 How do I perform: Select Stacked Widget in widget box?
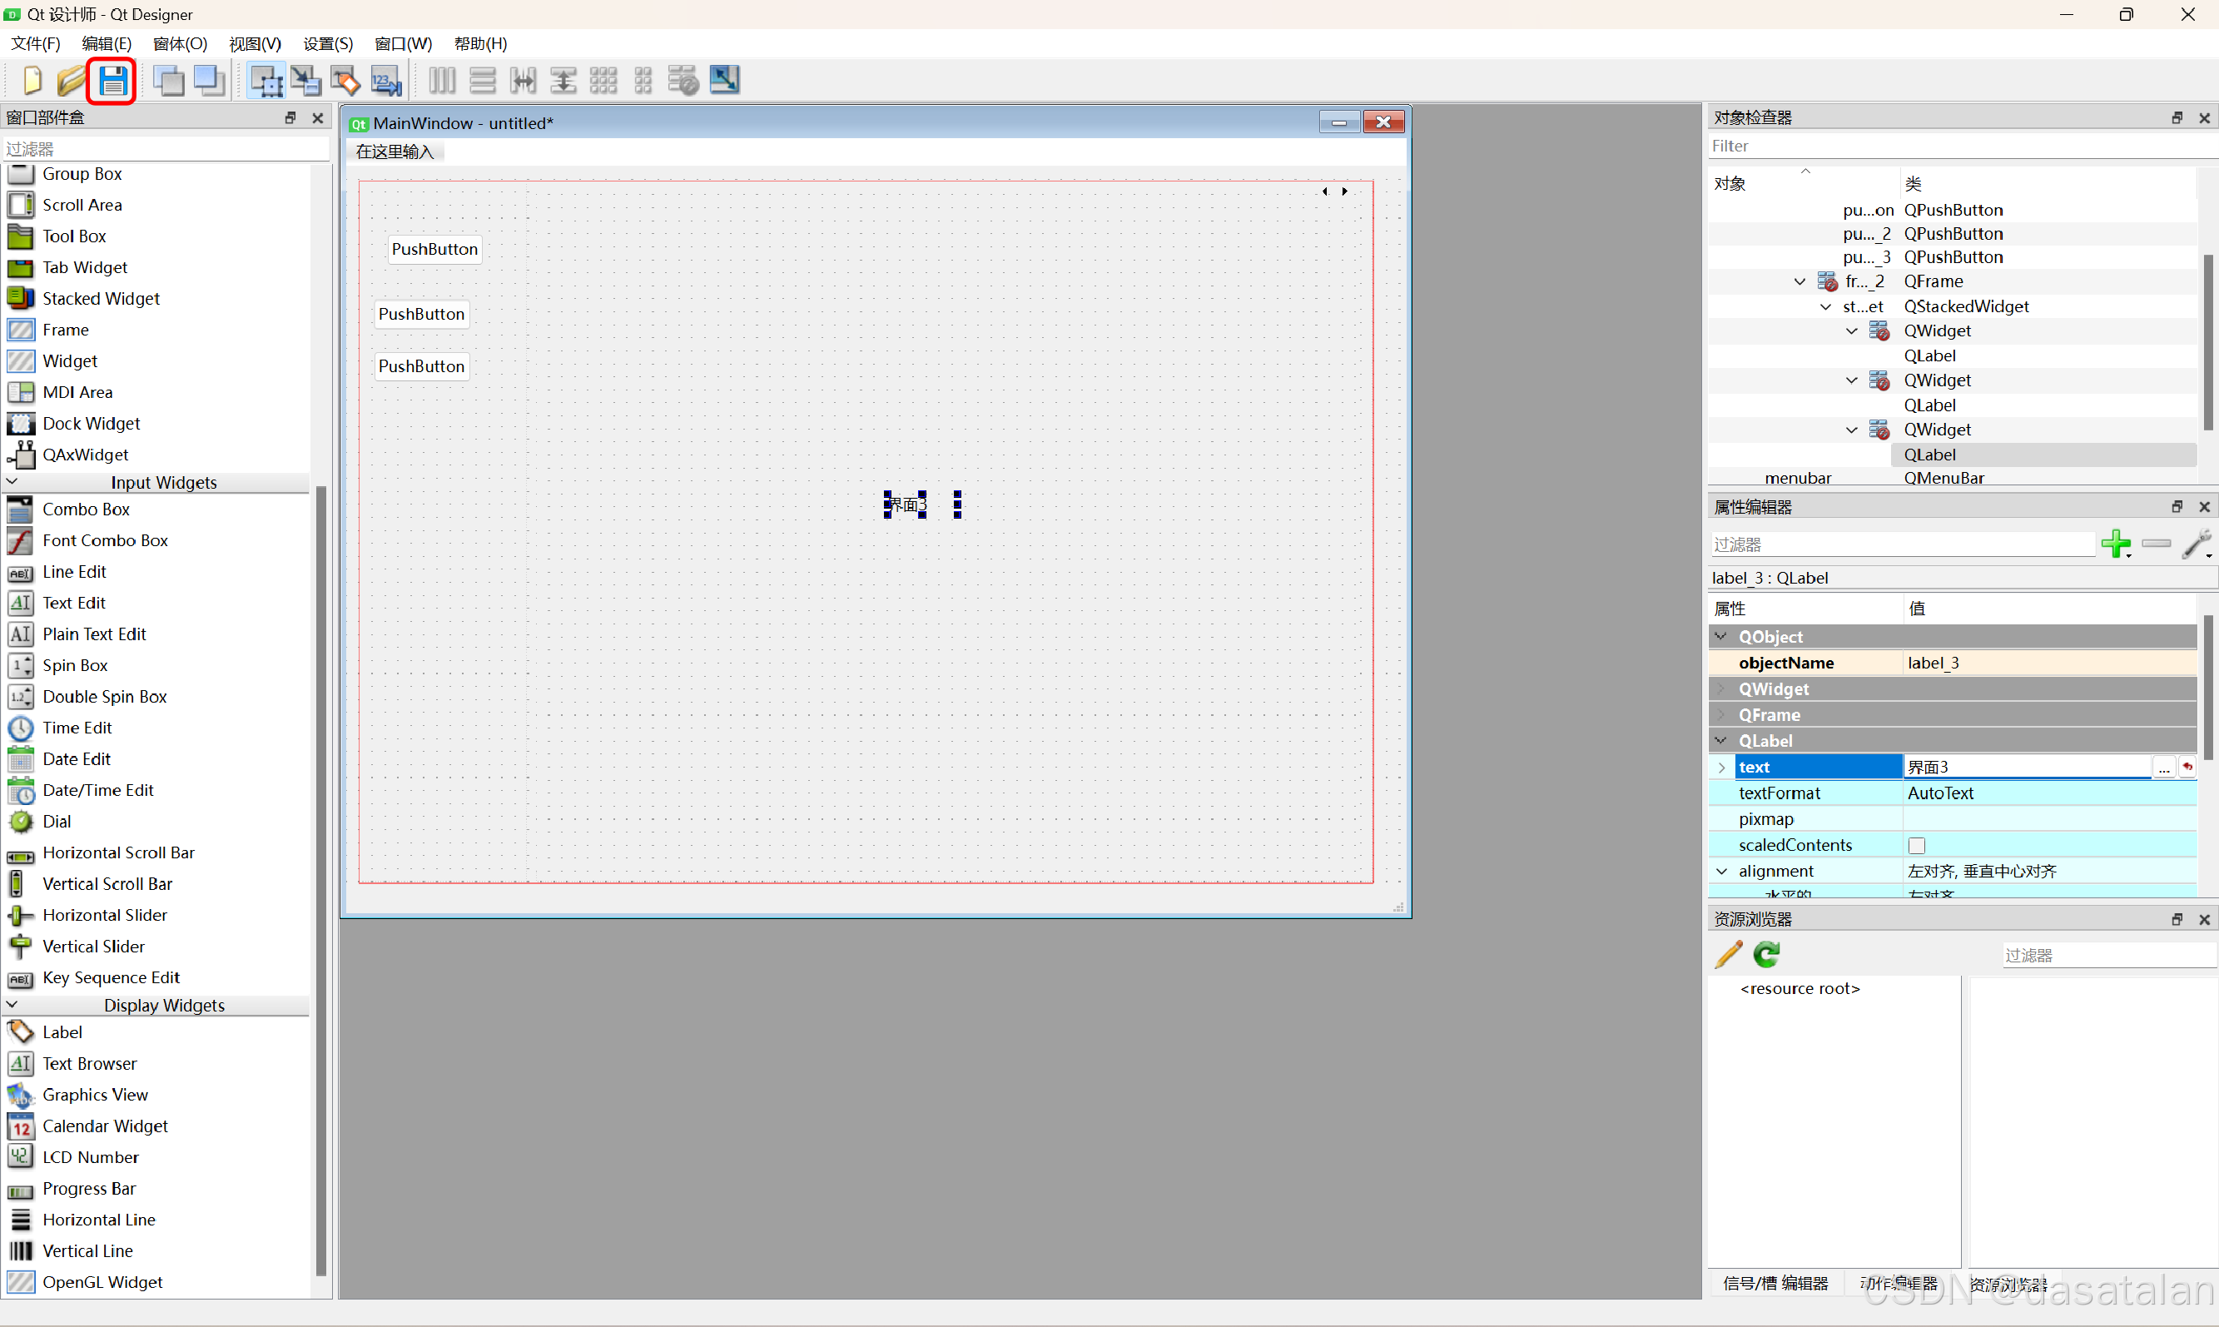coord(101,299)
